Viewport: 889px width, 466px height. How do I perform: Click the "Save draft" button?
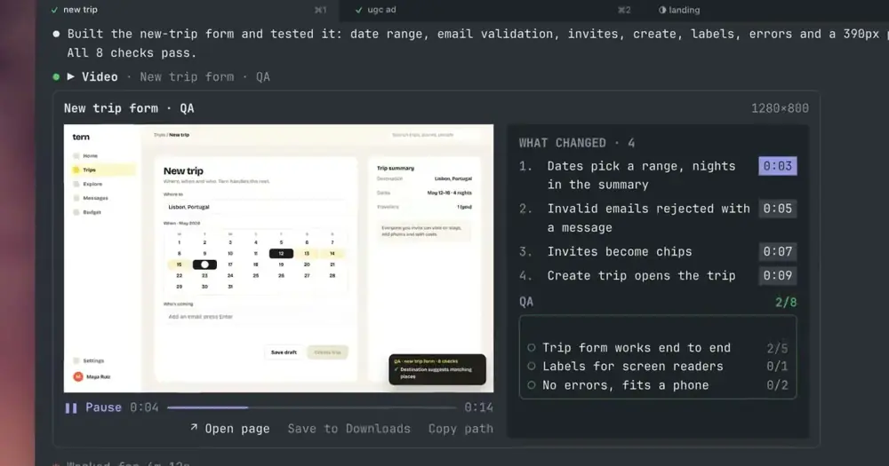click(x=284, y=352)
